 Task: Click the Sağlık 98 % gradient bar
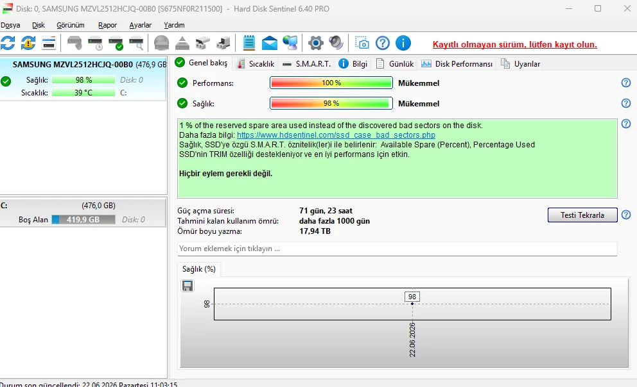coord(331,103)
